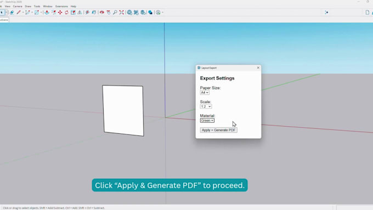
Task: Activate the Rectangle shape tool
Action: 36,13
